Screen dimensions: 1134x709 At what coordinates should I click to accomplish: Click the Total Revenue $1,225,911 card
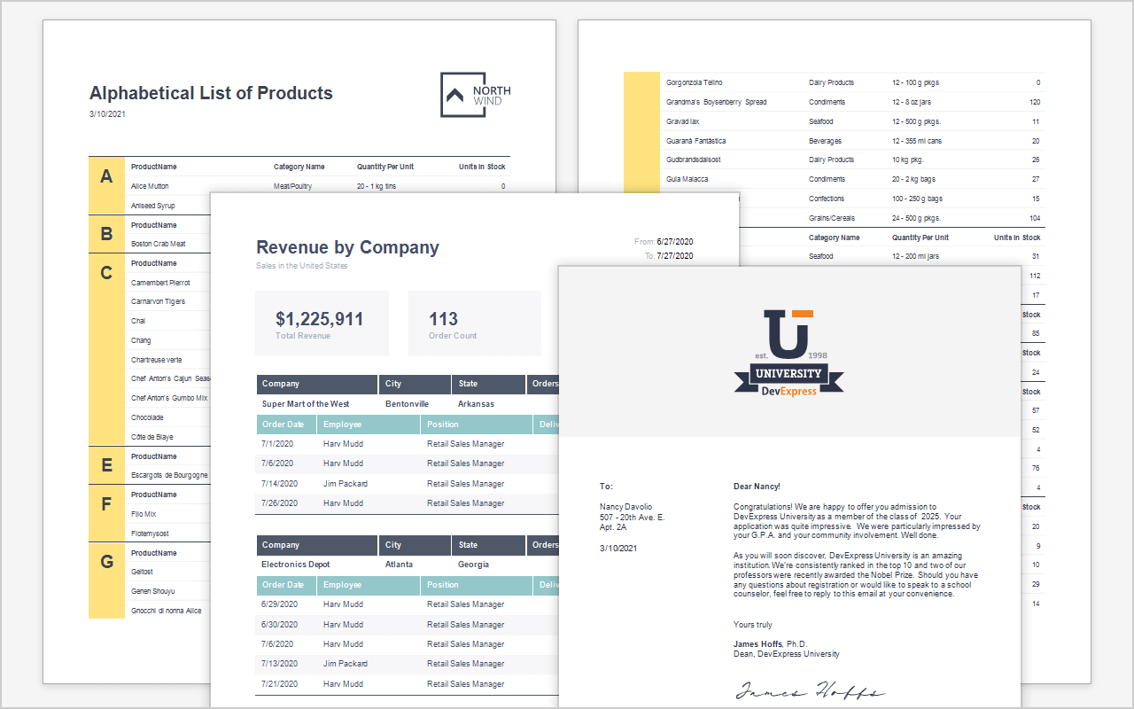(322, 323)
